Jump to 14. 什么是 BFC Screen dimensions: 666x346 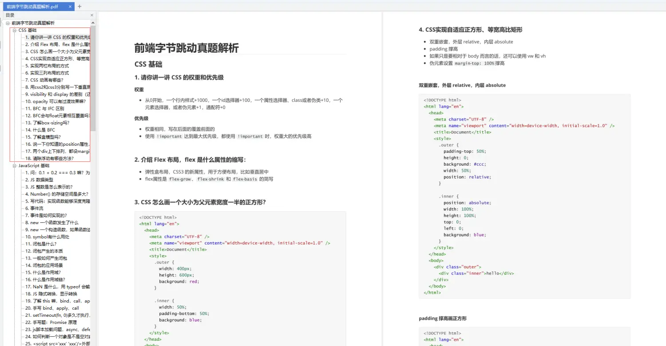point(40,130)
